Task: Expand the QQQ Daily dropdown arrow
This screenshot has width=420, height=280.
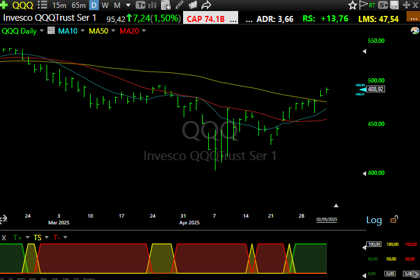Action: point(42,31)
